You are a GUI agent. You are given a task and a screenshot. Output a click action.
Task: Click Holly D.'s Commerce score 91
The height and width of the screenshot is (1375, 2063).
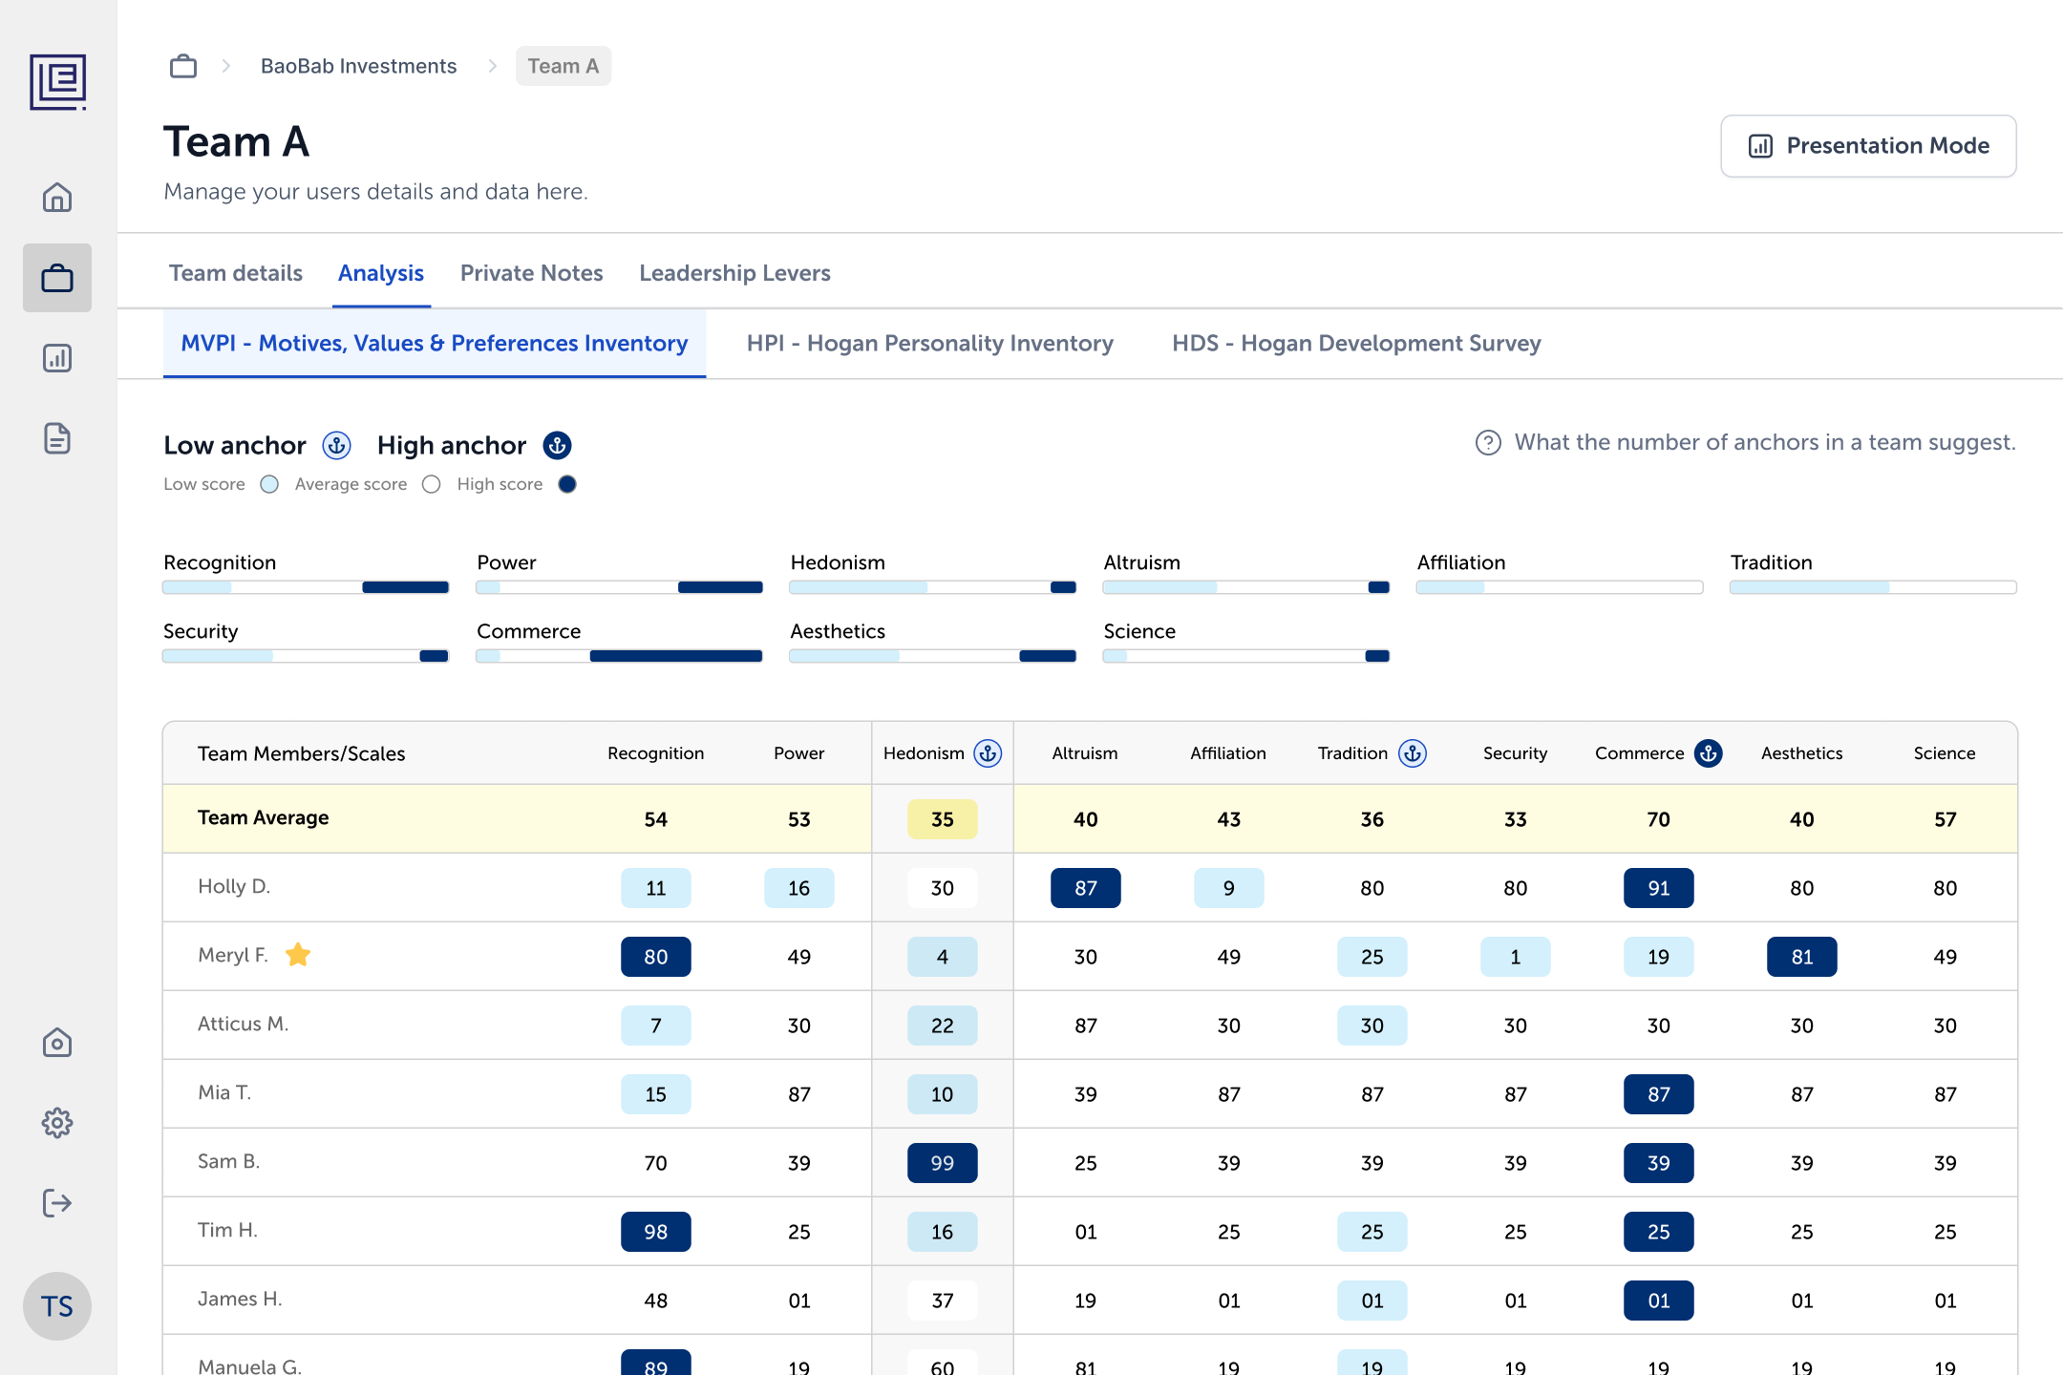pyautogui.click(x=1659, y=888)
